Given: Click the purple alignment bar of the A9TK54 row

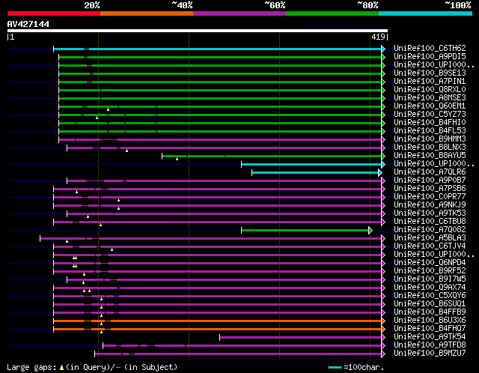Looking at the screenshot, I should (300, 337).
